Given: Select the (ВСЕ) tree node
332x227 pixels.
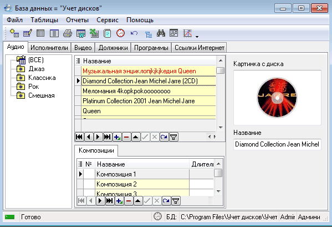Looking at the screenshot, I should 36,60.
